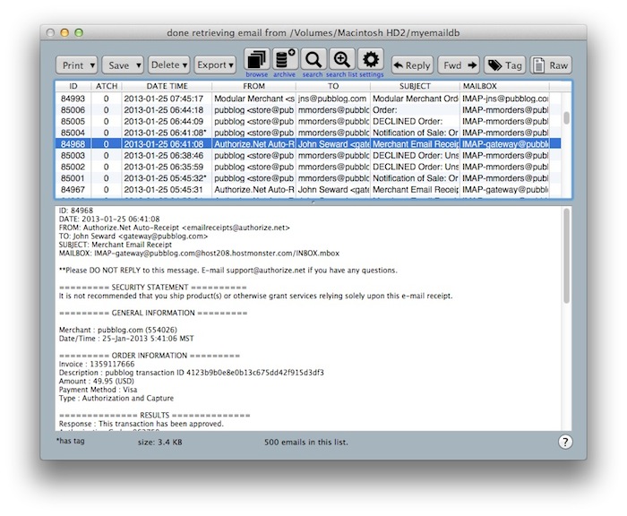627x516 pixels.
Task: Forward email with Fwd button
Action: [x=459, y=65]
